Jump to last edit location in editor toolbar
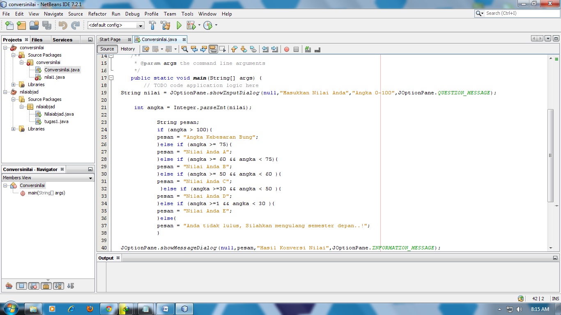The height and width of the screenshot is (315, 561). coord(146,49)
